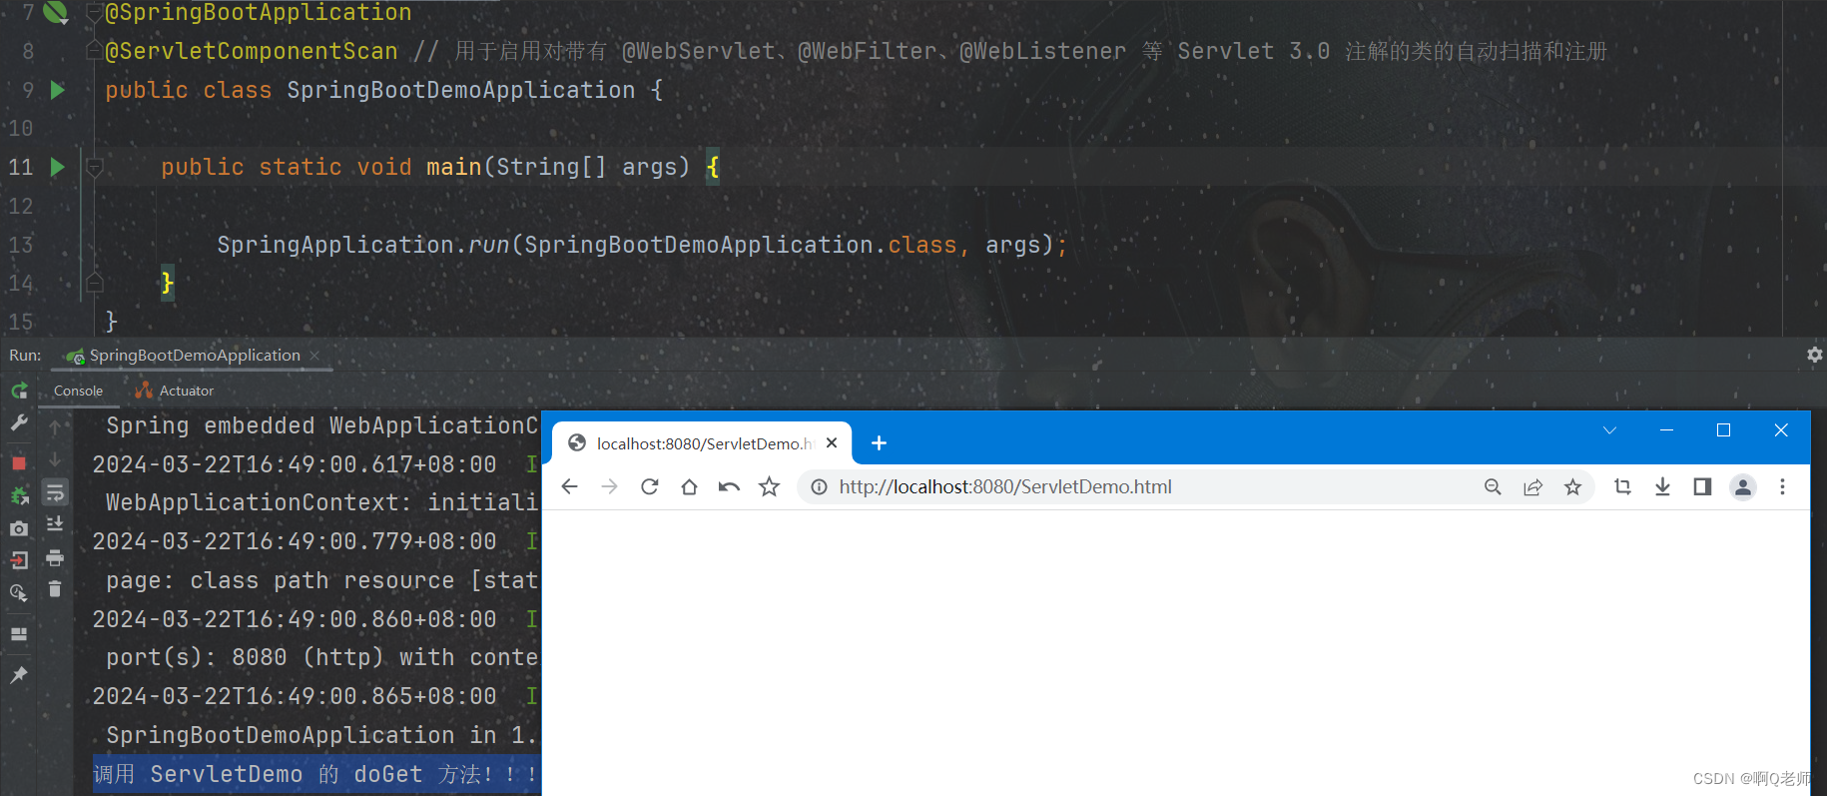Switch to the Console tab
Viewport: 1827px width, 796px height.
click(78, 391)
